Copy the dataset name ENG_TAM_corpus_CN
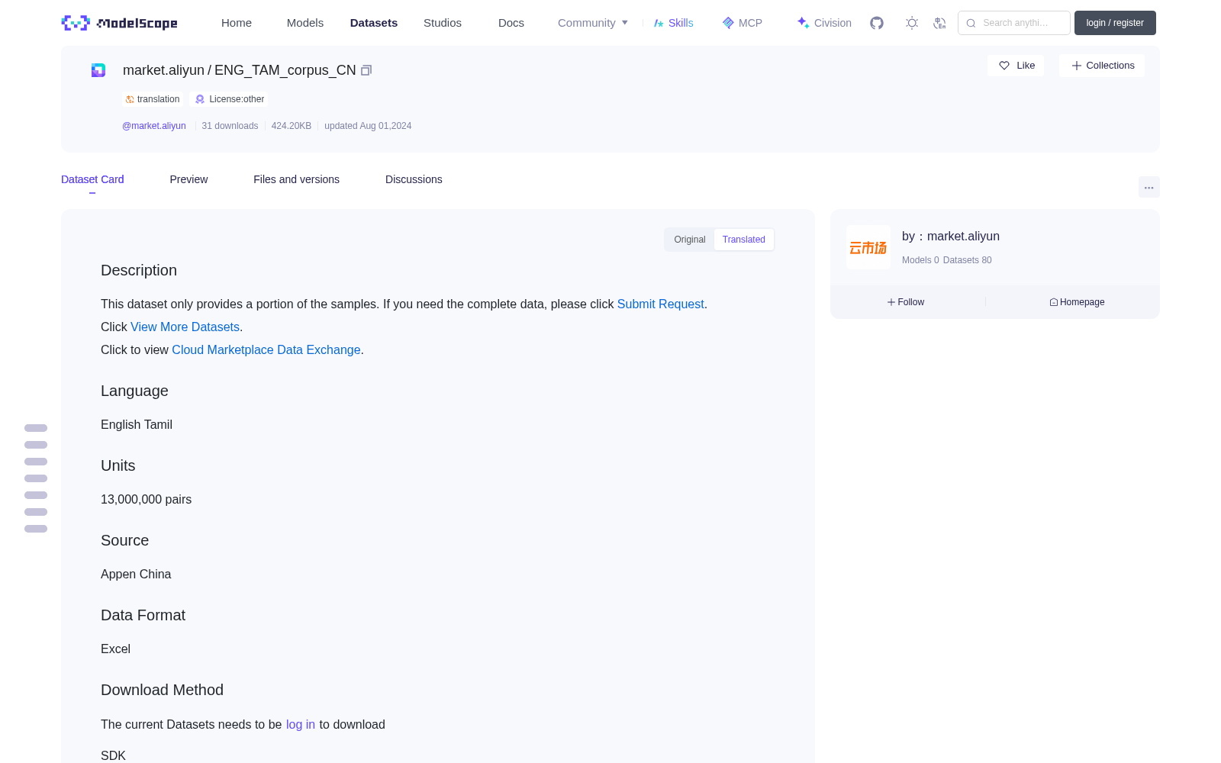The width and height of the screenshot is (1221, 763). pyautogui.click(x=366, y=70)
